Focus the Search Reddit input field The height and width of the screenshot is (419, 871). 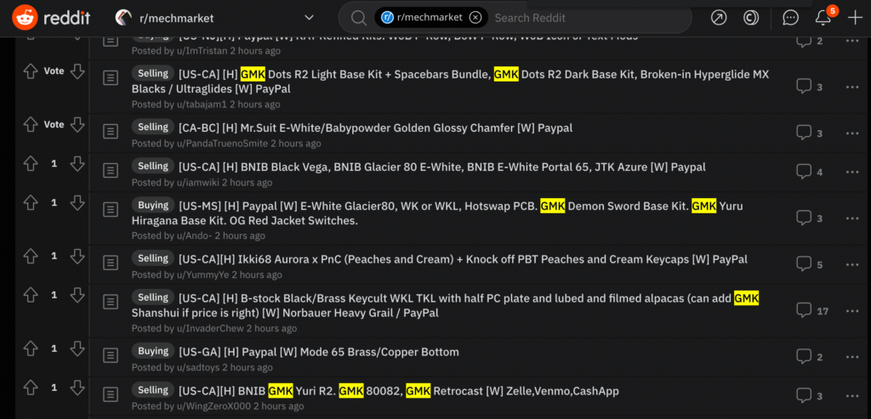589,18
